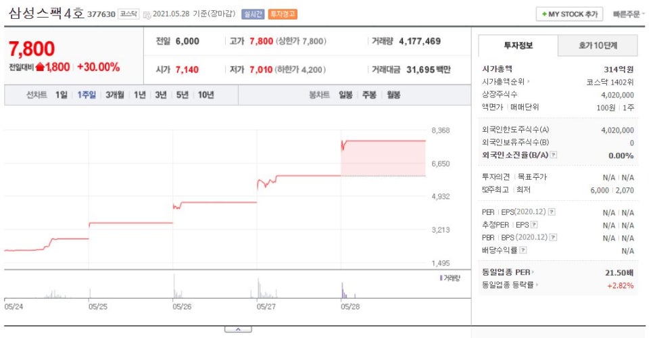
Task: Click the 투자경고 warning badge
Action: pyautogui.click(x=283, y=14)
